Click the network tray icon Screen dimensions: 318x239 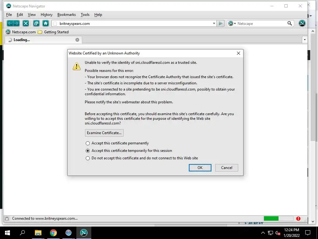pos(270,233)
